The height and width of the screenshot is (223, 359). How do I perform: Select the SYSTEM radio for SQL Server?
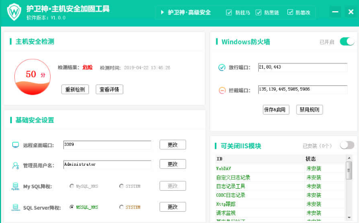tap(122, 207)
